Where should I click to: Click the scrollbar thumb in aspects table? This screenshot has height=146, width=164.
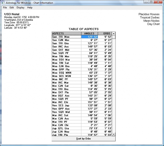click(114, 37)
